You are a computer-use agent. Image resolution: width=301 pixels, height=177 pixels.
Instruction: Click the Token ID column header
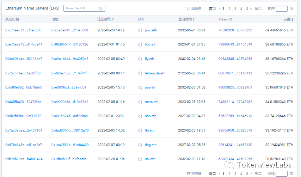coord(225,19)
